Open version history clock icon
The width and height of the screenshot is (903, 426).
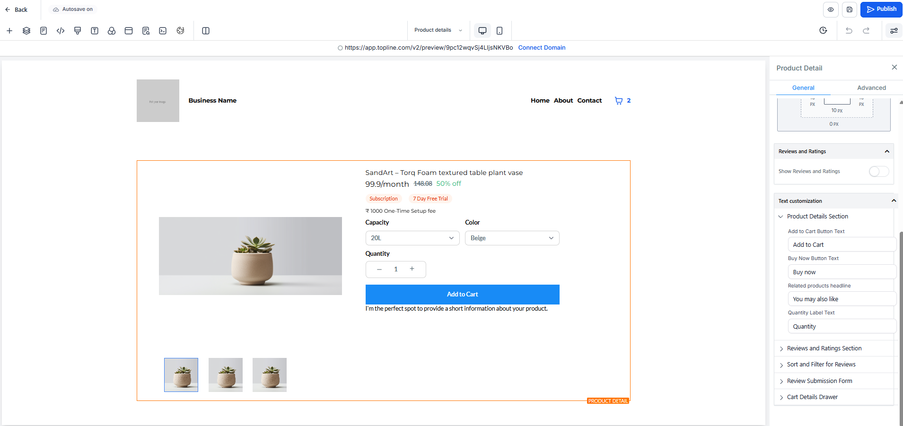(x=823, y=31)
